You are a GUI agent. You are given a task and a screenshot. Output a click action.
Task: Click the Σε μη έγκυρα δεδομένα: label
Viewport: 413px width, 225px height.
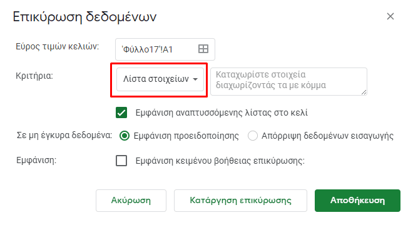(64, 135)
